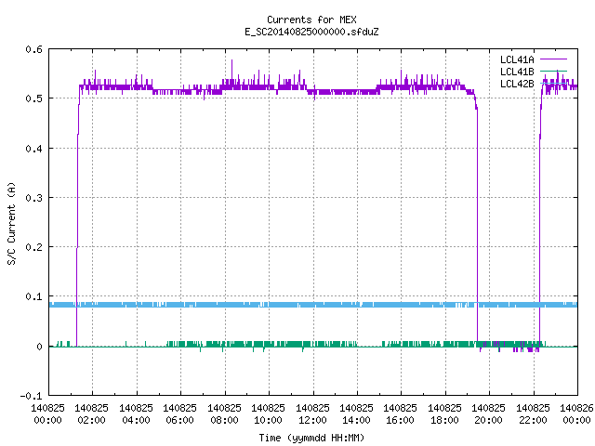Click the LCL41B legend label
The height and width of the screenshot is (446, 595).
tap(517, 72)
